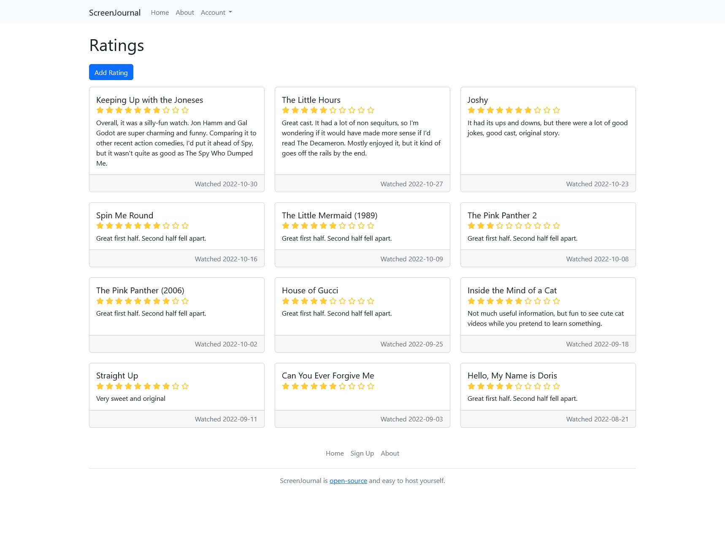Image resolution: width=725 pixels, height=542 pixels.
Task: Click stars under Hello, My Name is Doris
Action: (514, 386)
